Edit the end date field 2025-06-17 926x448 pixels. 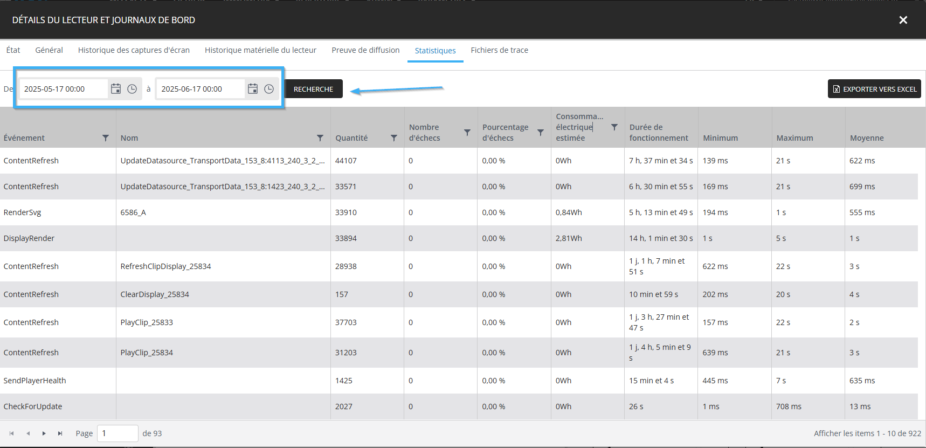[201, 89]
